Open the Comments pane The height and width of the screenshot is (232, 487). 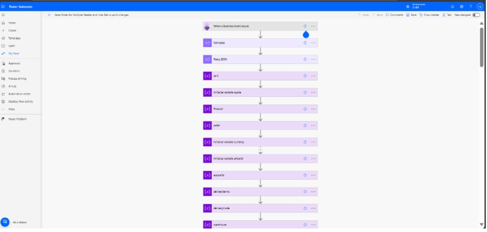point(395,15)
